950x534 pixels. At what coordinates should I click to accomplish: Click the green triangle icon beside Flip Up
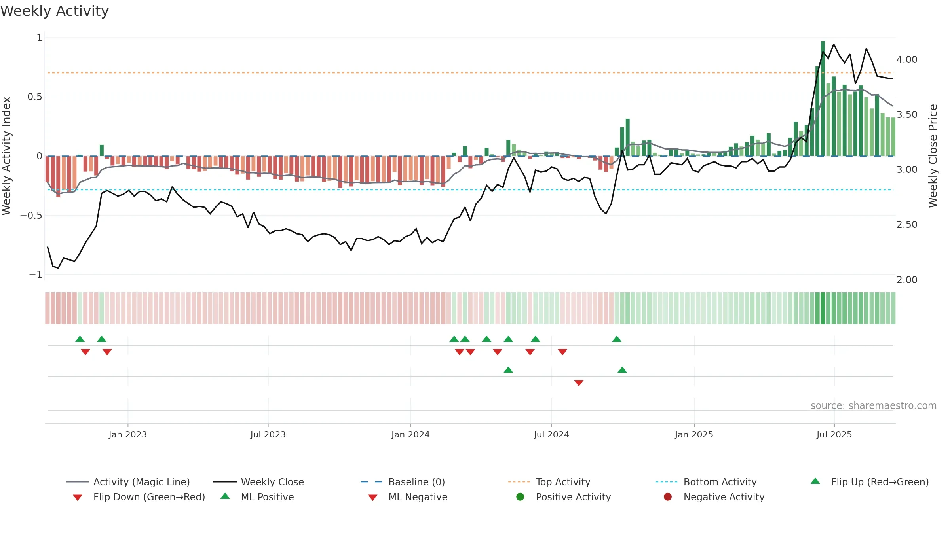(x=815, y=481)
